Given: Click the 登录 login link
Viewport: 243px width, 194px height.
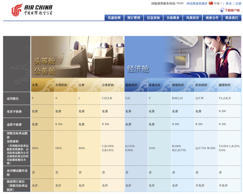Looking at the screenshot, I should pyautogui.click(x=229, y=3).
